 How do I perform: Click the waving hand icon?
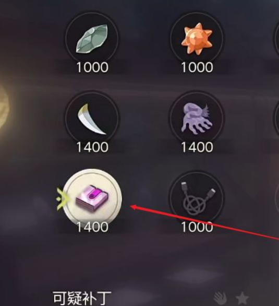pos(221,298)
